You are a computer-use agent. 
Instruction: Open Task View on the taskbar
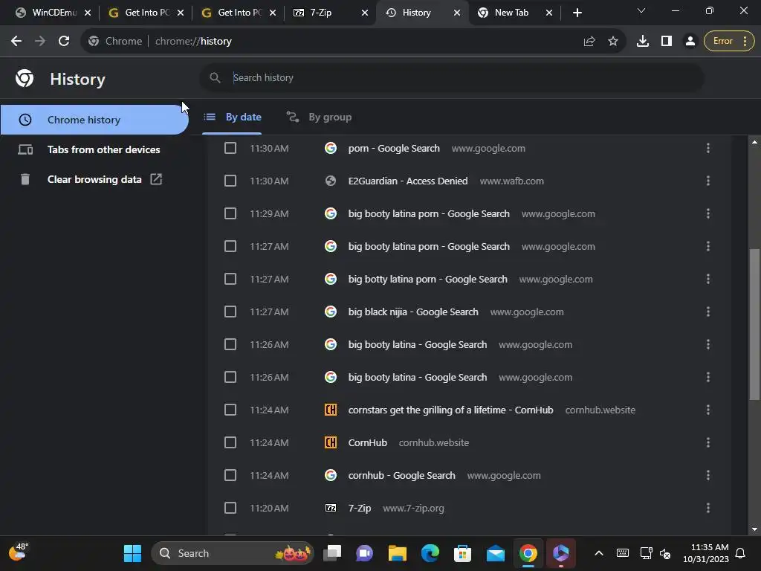[332, 553]
